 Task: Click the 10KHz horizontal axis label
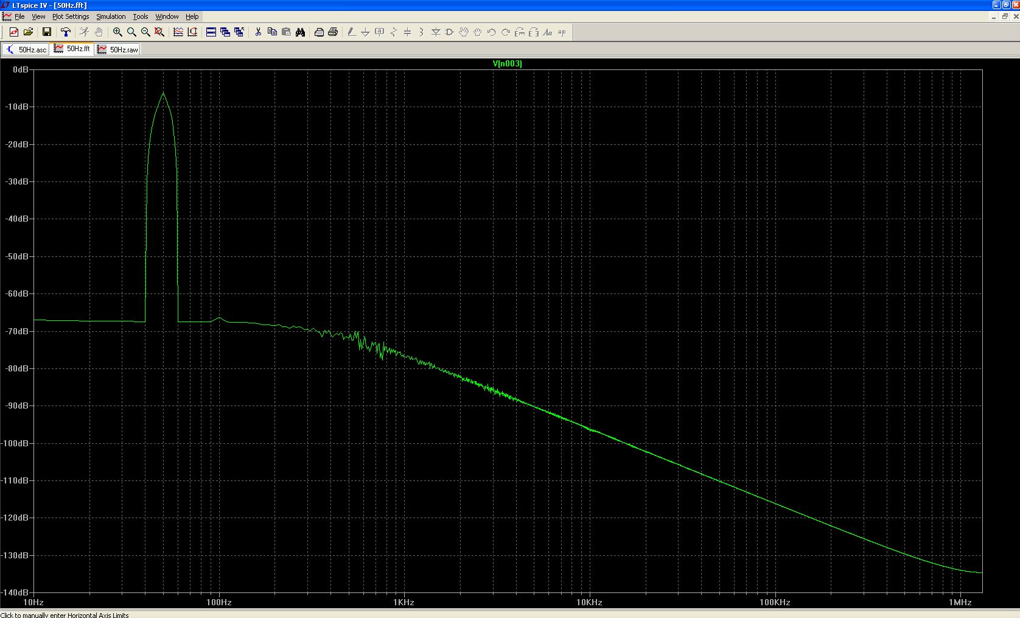point(589,602)
